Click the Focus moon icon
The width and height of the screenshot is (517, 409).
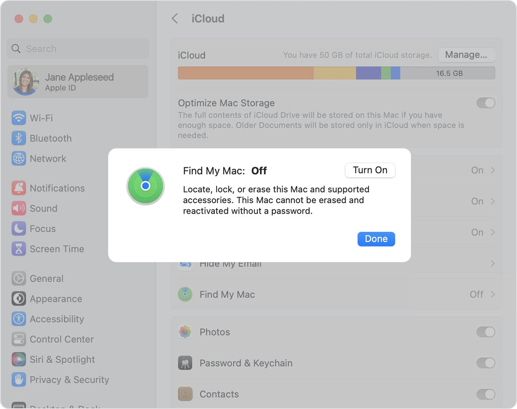point(19,229)
